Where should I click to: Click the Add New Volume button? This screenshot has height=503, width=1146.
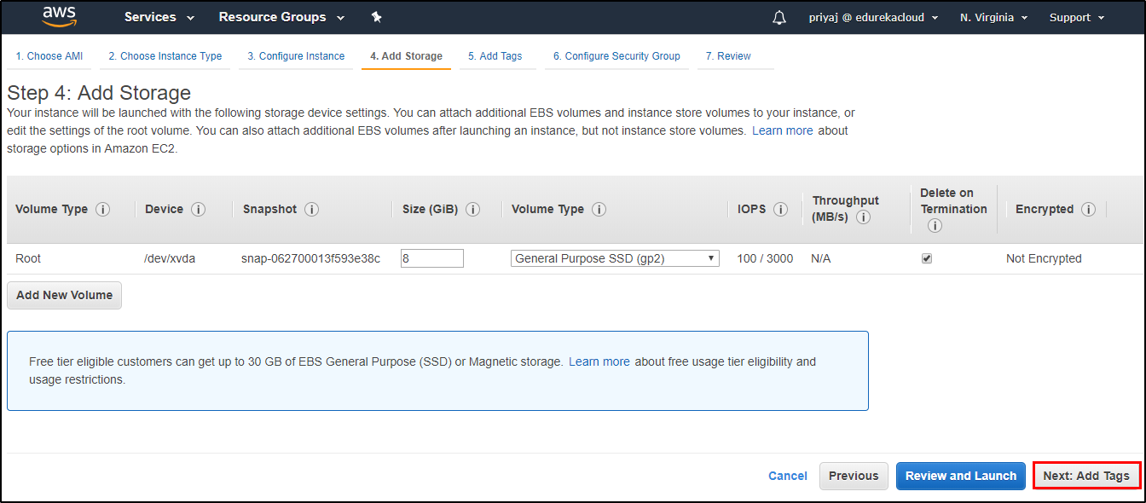65,295
